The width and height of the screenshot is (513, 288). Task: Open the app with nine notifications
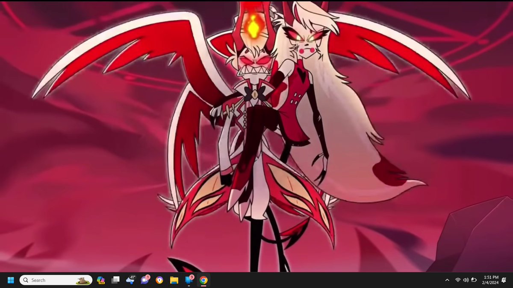(189, 280)
